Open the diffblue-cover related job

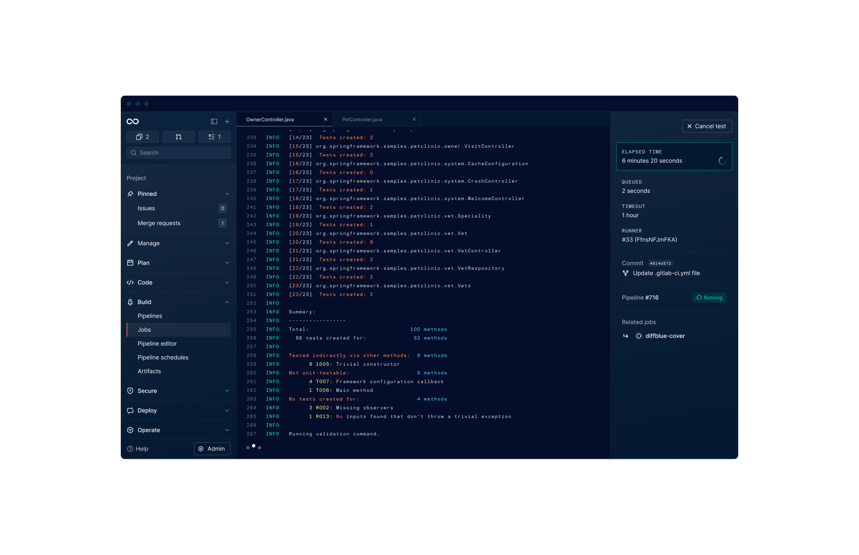tap(665, 336)
